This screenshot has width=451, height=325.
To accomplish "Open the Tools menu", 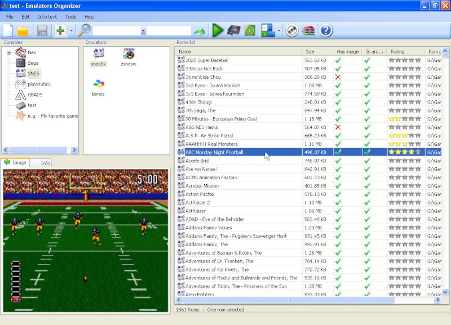I will 71,17.
